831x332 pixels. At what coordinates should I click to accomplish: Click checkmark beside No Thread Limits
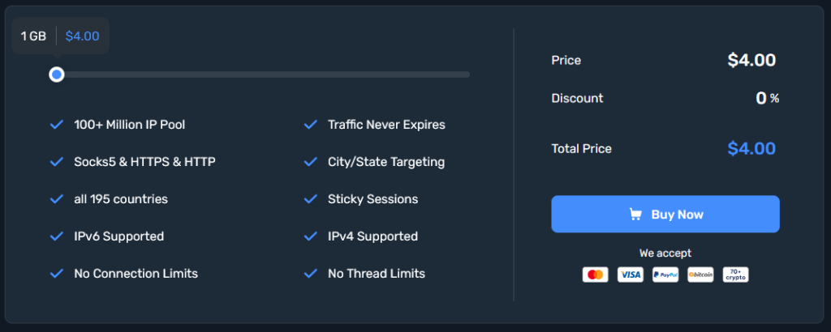[x=310, y=274]
